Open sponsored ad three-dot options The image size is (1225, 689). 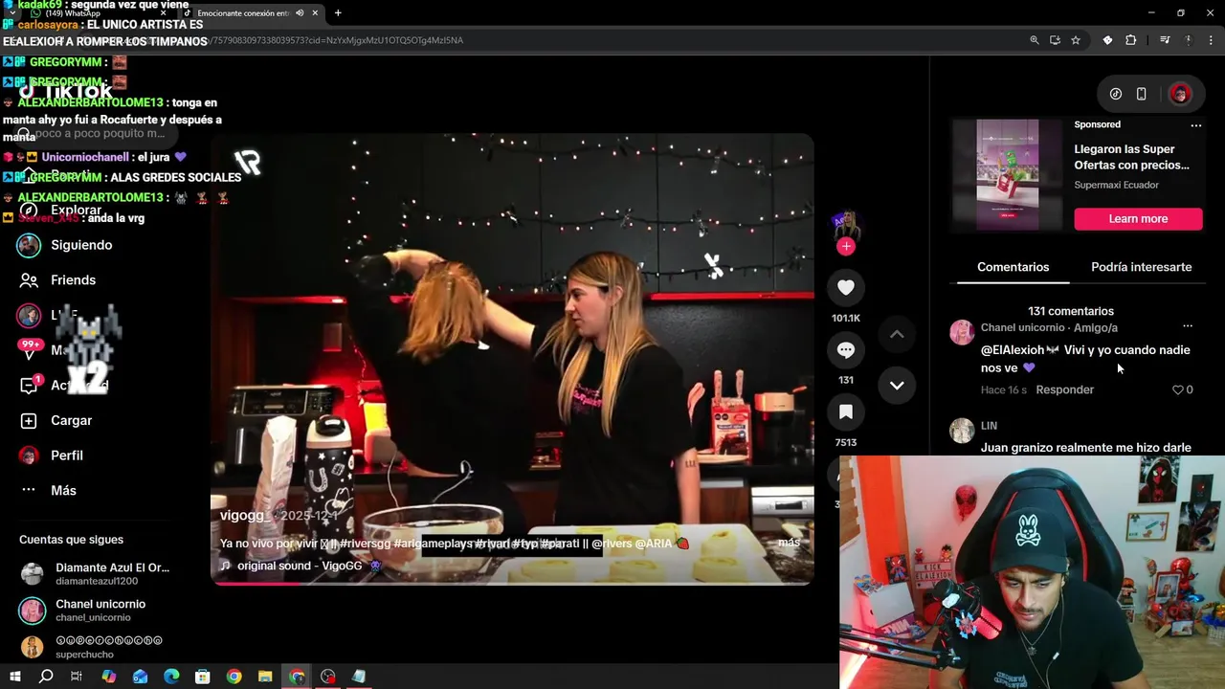[1195, 125]
